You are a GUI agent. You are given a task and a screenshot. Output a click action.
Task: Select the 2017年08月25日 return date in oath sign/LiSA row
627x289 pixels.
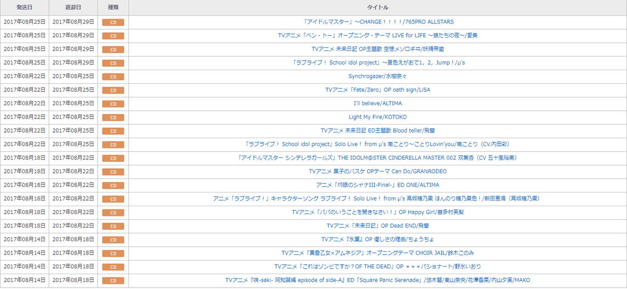click(73, 89)
